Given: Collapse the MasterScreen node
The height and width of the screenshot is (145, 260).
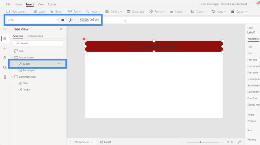Looking at the screenshot, I should pyautogui.click(x=12, y=58).
